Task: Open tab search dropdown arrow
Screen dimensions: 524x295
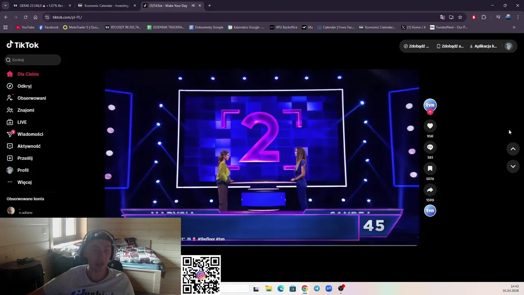Action: pyautogui.click(x=5, y=6)
